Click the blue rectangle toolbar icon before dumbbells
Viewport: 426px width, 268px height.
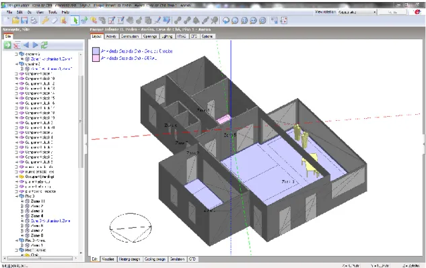pos(166,20)
